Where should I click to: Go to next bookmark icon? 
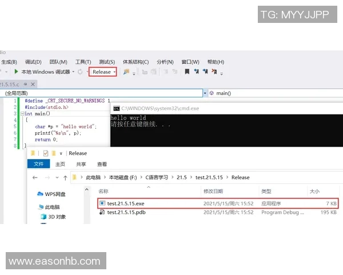pos(205,72)
